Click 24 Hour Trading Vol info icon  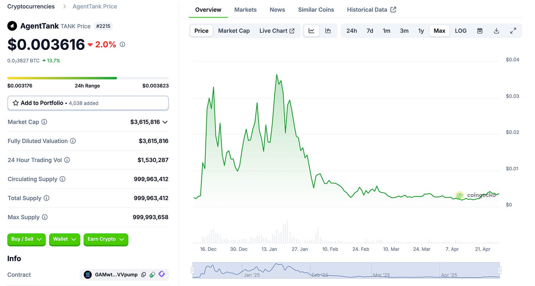click(67, 160)
